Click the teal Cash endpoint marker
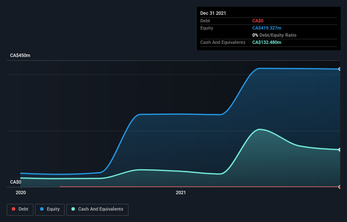The width and height of the screenshot is (347, 222). 340,150
